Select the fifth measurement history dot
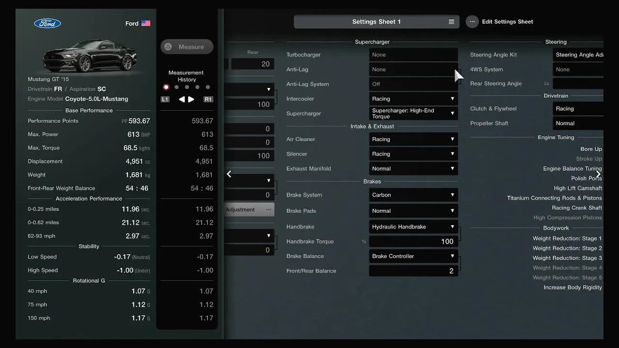The image size is (619, 348). 208,87
